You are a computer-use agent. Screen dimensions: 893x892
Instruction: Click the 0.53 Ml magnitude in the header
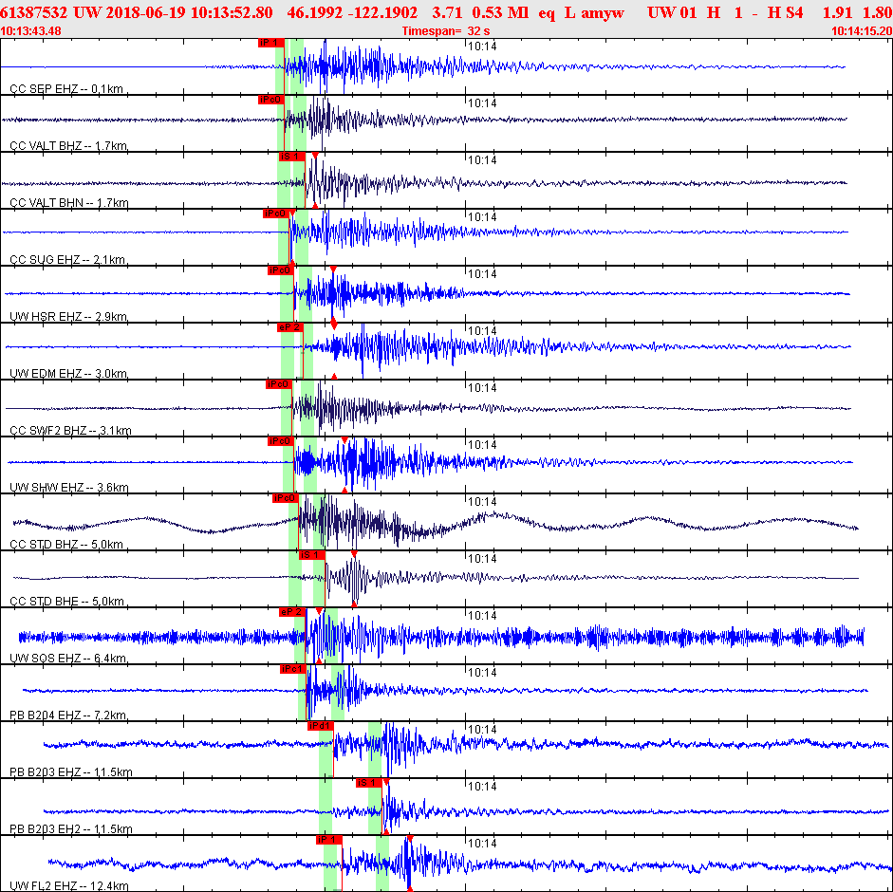(500, 12)
